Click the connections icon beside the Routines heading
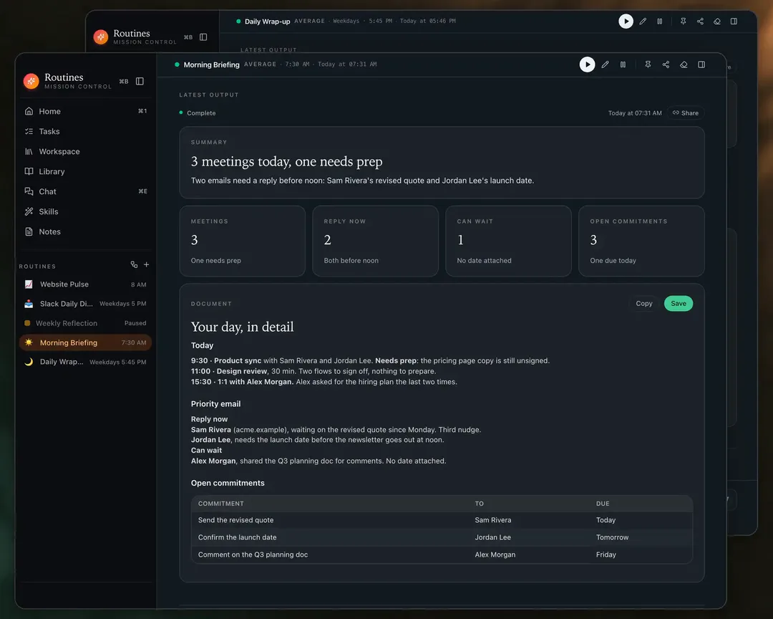Image resolution: width=773 pixels, height=619 pixels. click(134, 265)
